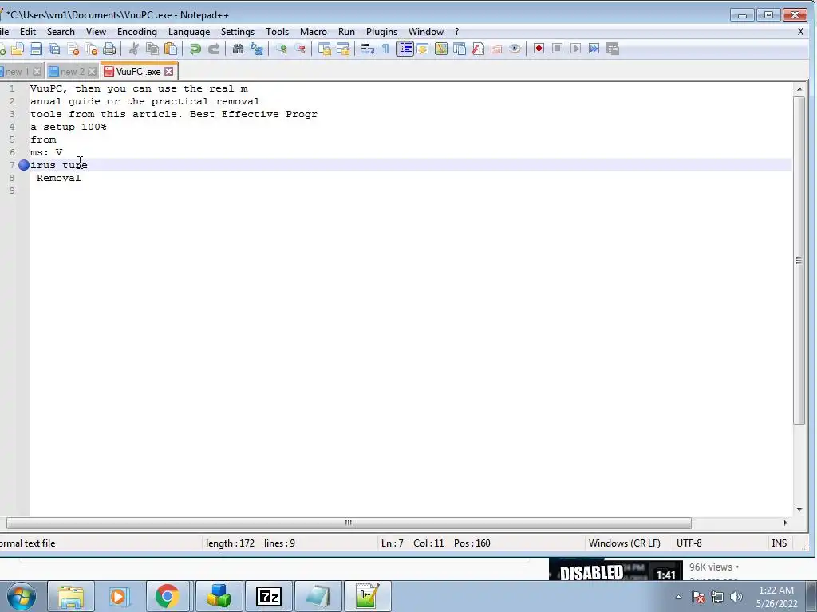The width and height of the screenshot is (817, 612).
Task: Click the Save All toolbar icon
Action: (54, 49)
